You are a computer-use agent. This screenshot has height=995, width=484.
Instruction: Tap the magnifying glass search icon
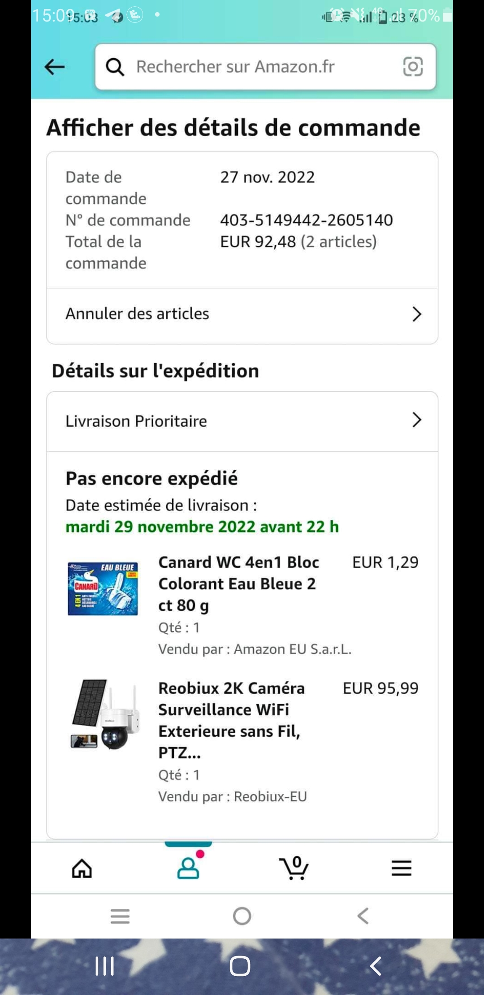[115, 67]
